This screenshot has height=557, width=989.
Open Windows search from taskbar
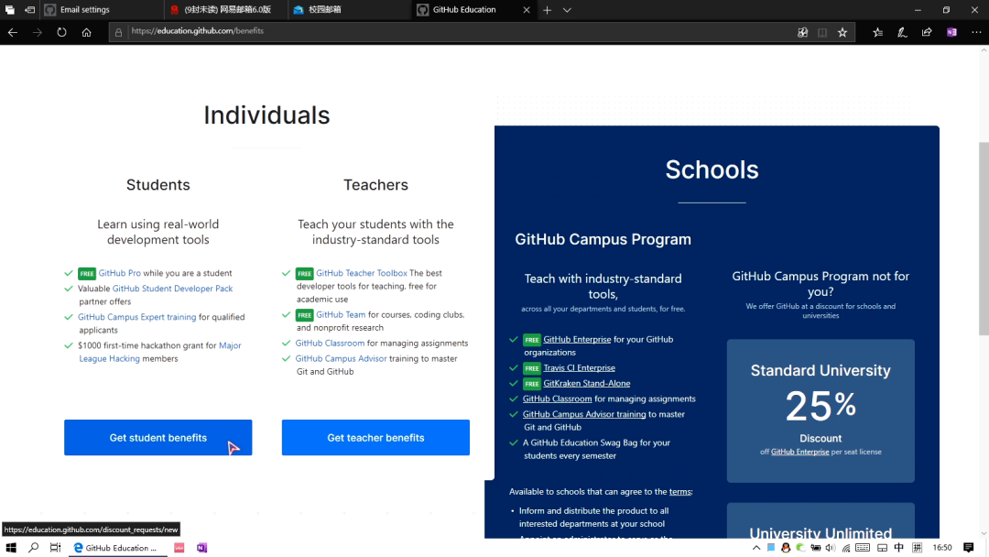(x=34, y=548)
